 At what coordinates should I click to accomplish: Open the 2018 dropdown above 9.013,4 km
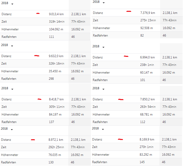12,4
